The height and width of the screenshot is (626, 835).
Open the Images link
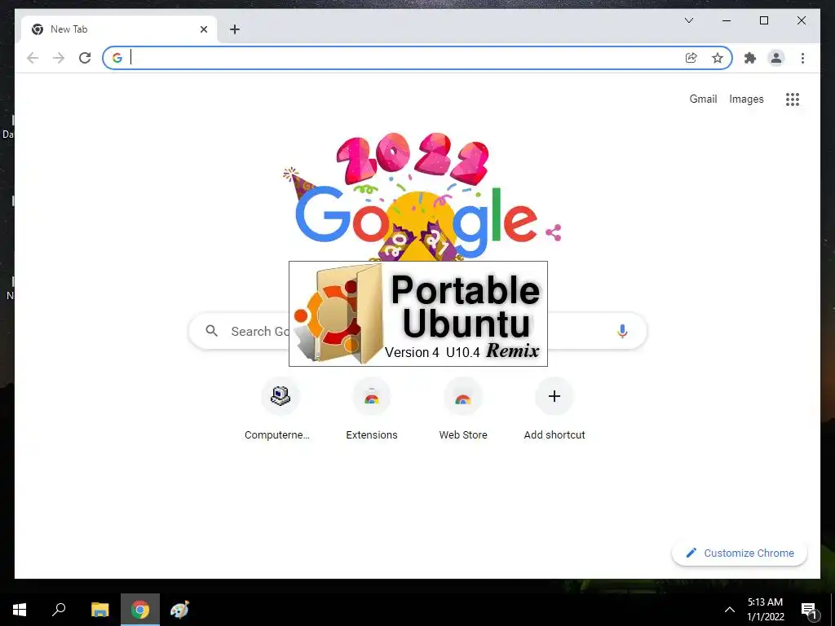click(746, 99)
